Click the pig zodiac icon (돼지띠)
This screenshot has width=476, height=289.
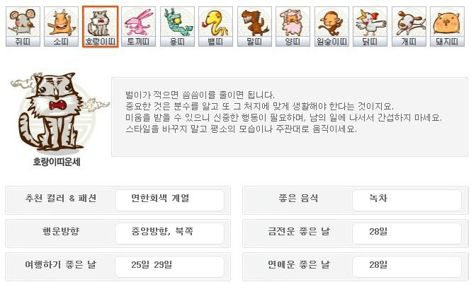pyautogui.click(x=447, y=26)
